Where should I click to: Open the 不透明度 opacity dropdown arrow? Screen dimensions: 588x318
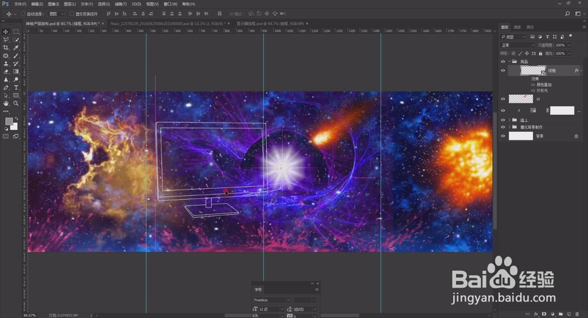[569, 45]
